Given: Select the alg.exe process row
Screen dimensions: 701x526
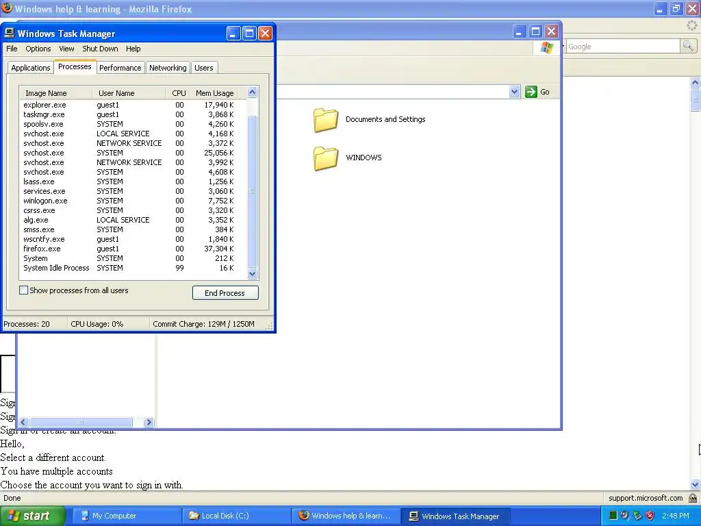Looking at the screenshot, I should point(133,220).
